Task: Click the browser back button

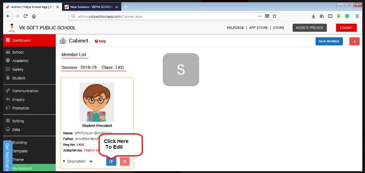Action: tap(9, 16)
